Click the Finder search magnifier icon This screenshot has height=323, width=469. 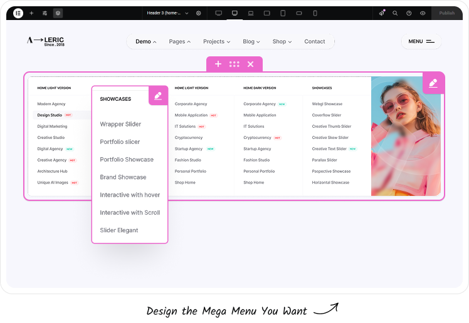click(x=395, y=13)
